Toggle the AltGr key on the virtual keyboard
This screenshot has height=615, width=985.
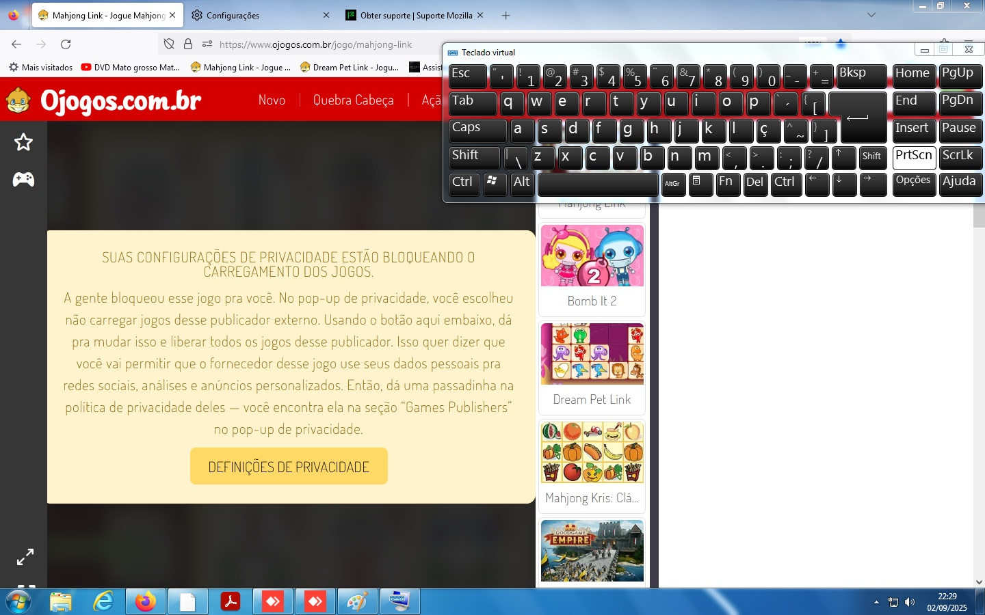673,184
